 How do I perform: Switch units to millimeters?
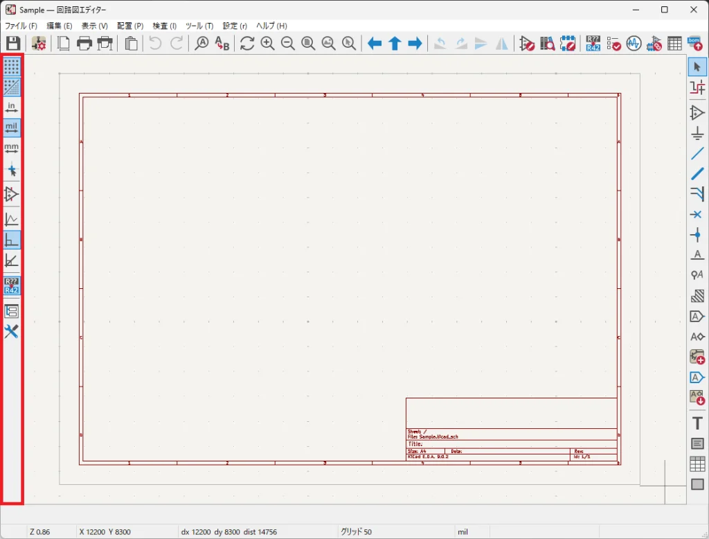[12, 148]
